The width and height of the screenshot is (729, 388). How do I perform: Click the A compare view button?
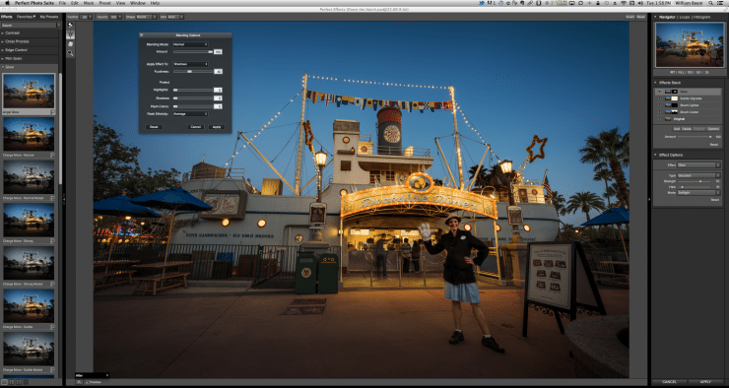pyautogui.click(x=79, y=382)
